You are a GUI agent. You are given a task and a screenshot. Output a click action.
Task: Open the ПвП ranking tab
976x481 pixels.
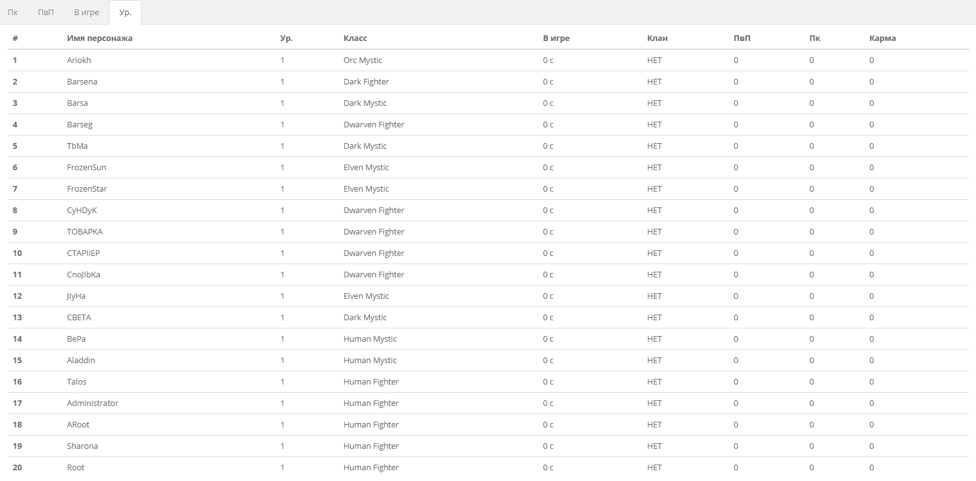[46, 13]
